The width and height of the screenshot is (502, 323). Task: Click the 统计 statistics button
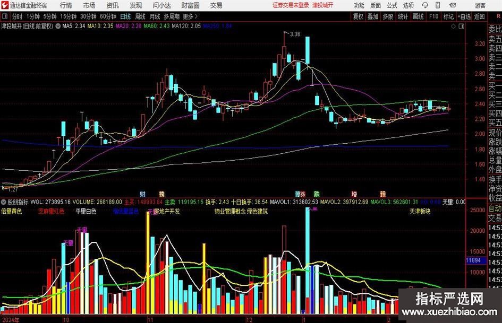(403, 16)
